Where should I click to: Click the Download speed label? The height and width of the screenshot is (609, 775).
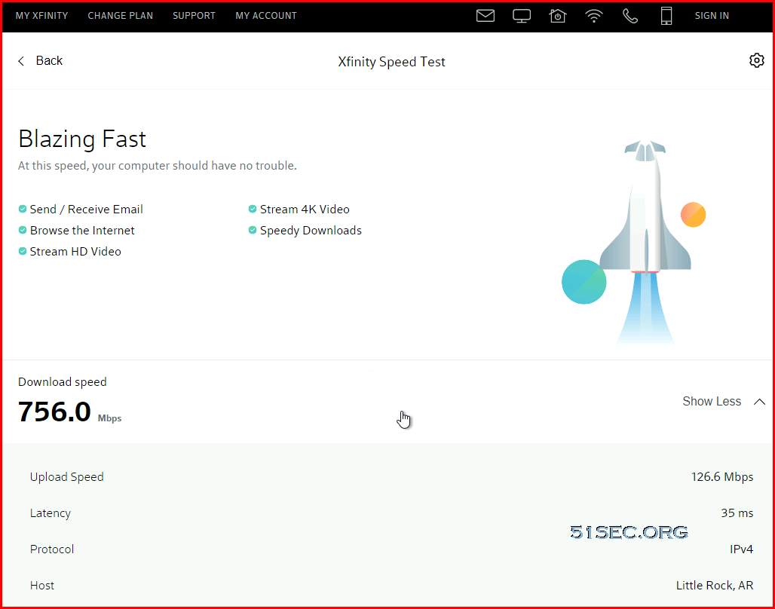tap(63, 382)
